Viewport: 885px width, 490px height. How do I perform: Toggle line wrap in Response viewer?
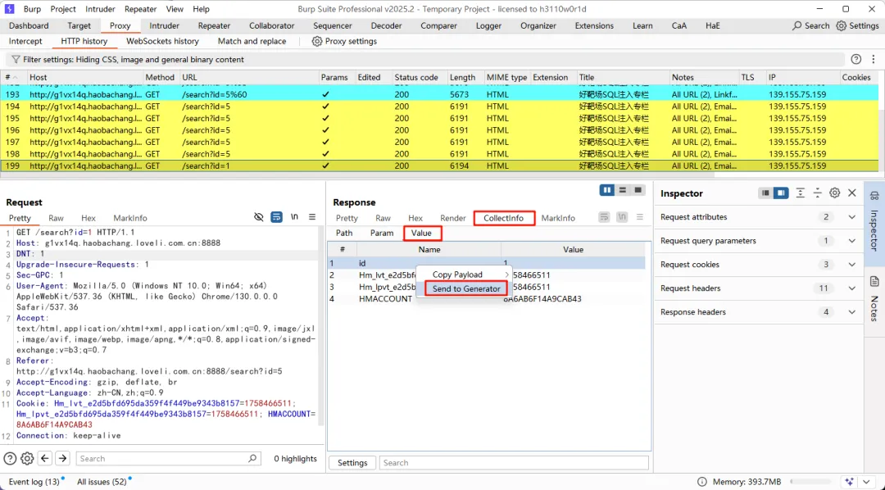point(604,217)
